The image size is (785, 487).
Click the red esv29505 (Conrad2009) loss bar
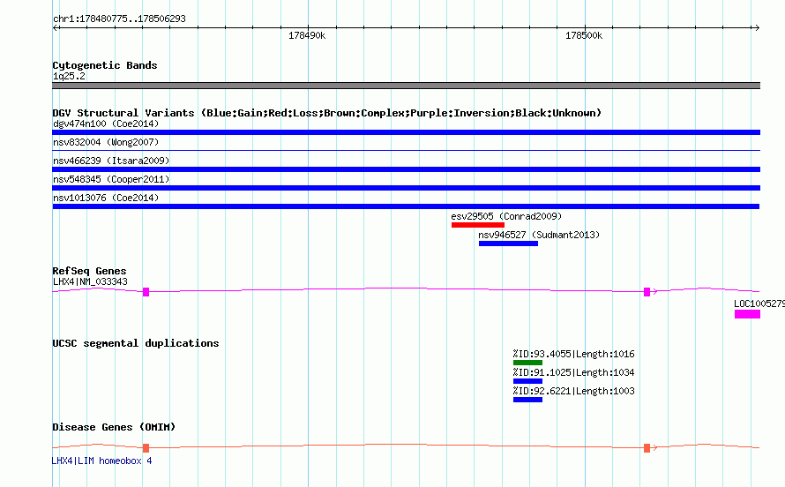pyautogui.click(x=477, y=225)
